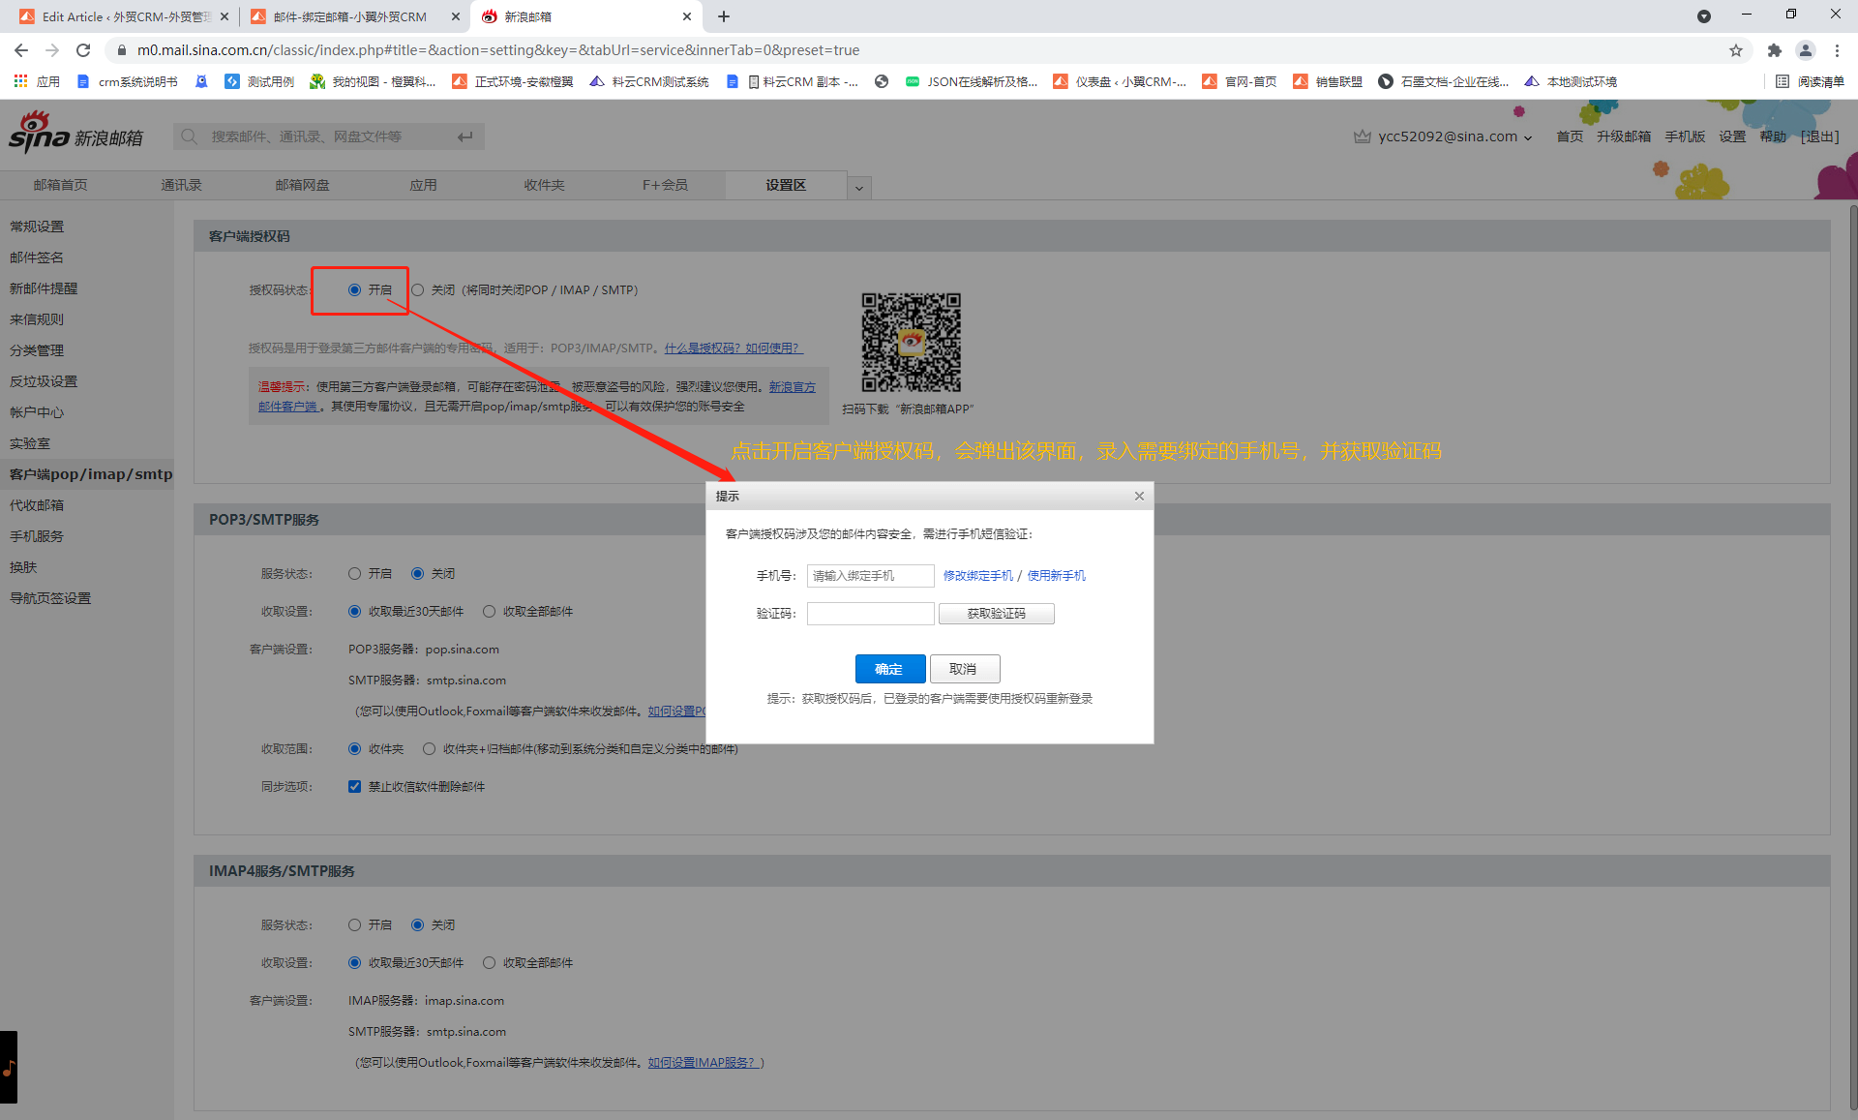The image size is (1858, 1120).
Task: Select 授权码状态 关闭 radio
Action: (x=418, y=290)
